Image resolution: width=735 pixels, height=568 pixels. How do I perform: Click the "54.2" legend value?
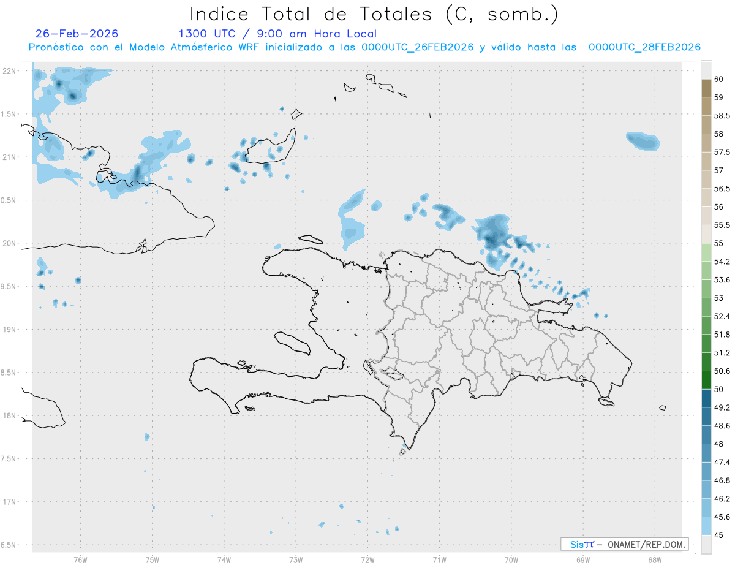coord(722,262)
